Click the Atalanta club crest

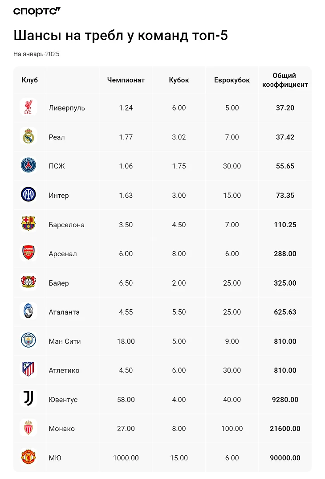point(28,311)
